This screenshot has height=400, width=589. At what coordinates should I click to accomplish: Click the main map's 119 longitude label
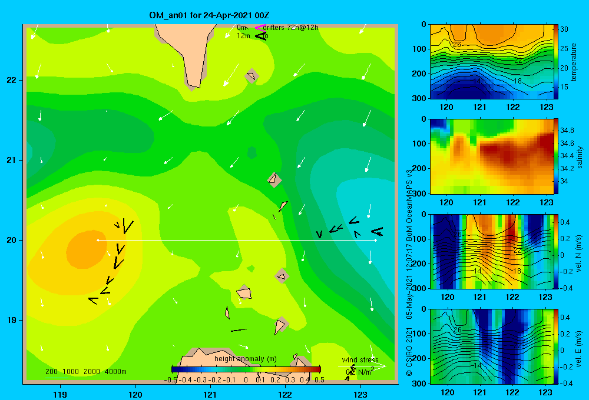[x=60, y=394]
